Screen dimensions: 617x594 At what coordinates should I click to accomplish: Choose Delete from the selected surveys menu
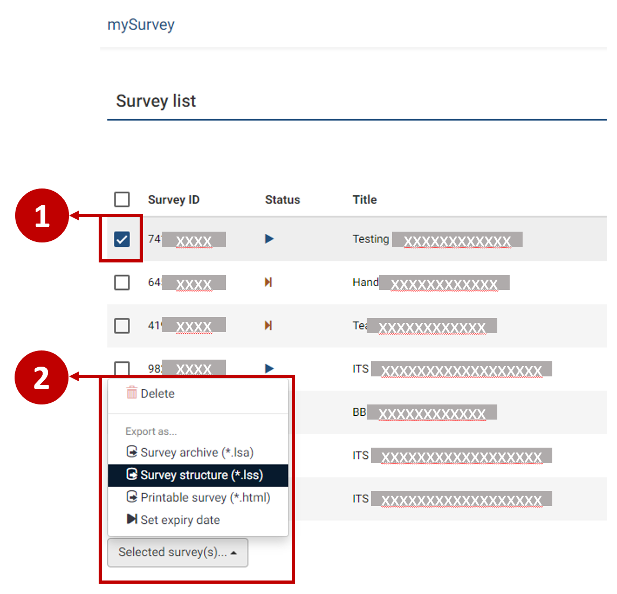pyautogui.click(x=156, y=393)
